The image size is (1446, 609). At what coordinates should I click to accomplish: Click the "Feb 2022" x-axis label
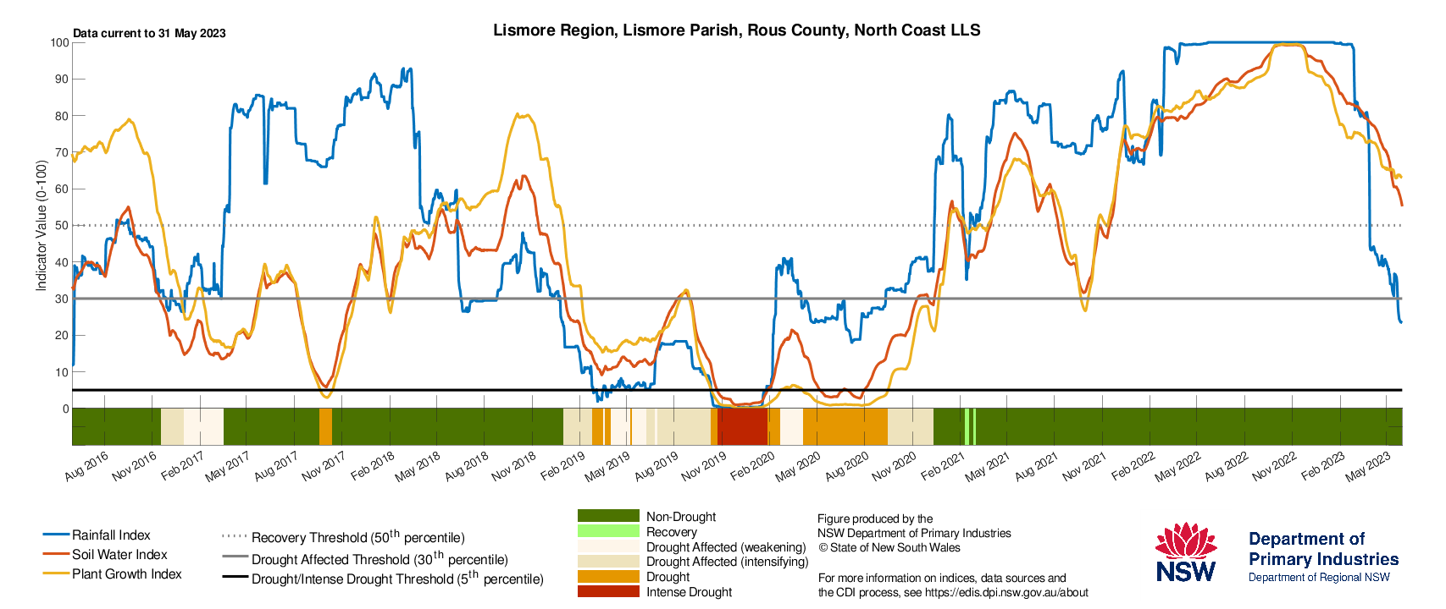click(x=1133, y=466)
